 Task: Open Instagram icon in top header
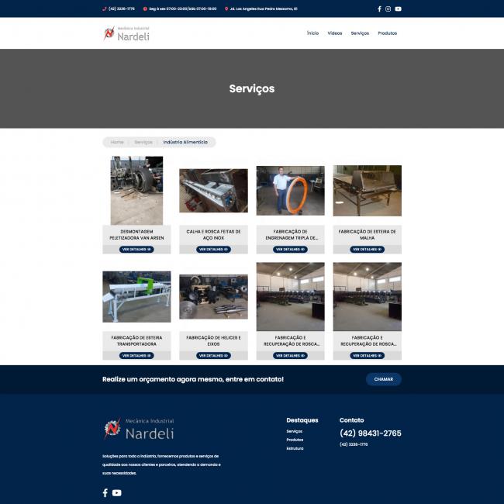[x=388, y=9]
